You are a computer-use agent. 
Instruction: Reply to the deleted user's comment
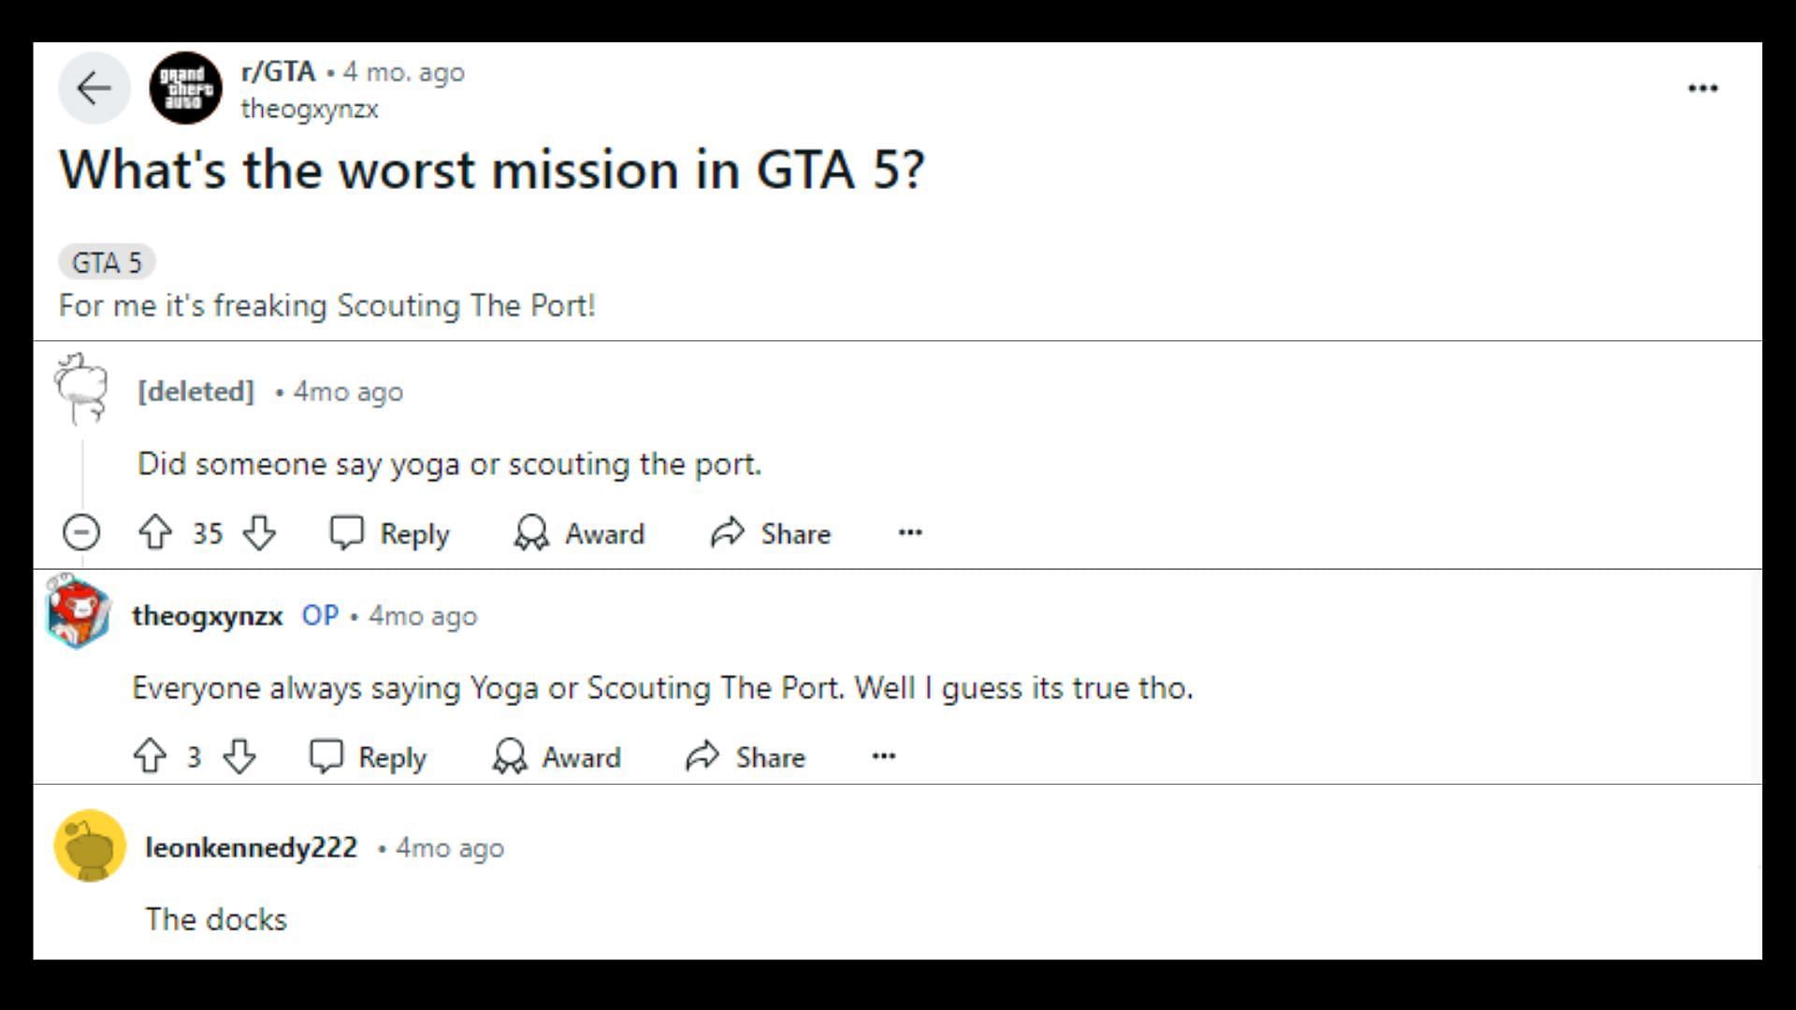tap(390, 533)
